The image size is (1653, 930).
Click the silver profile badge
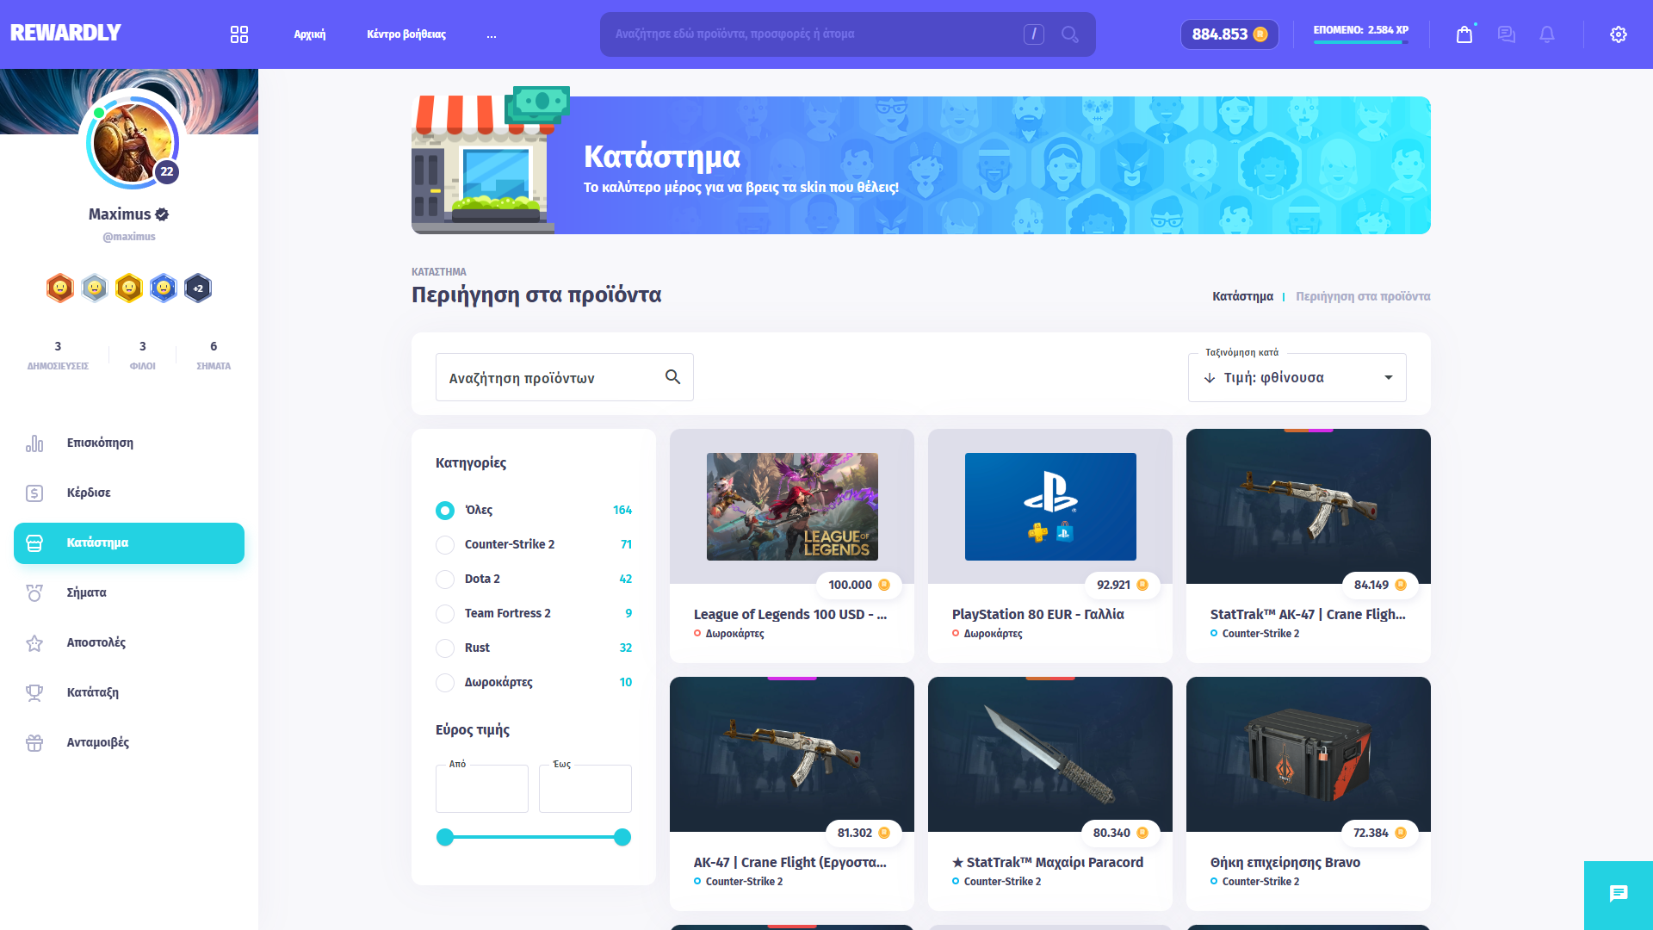tap(95, 288)
